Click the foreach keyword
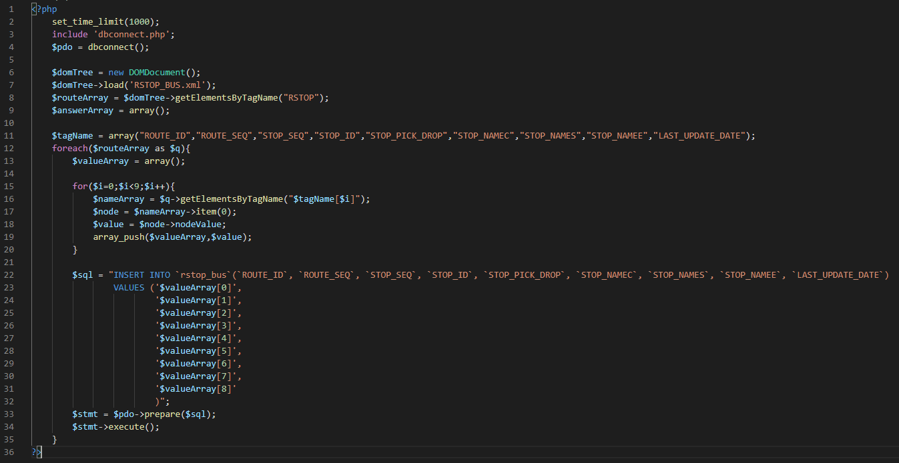This screenshot has width=899, height=463. [70, 148]
